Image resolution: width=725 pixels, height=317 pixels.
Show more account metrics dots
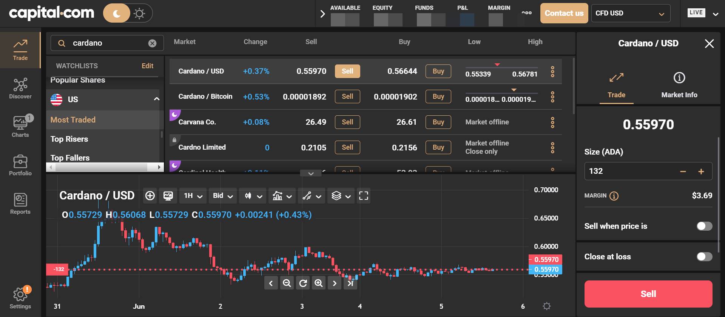click(526, 13)
